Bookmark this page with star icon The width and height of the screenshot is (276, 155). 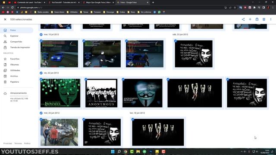(235, 8)
